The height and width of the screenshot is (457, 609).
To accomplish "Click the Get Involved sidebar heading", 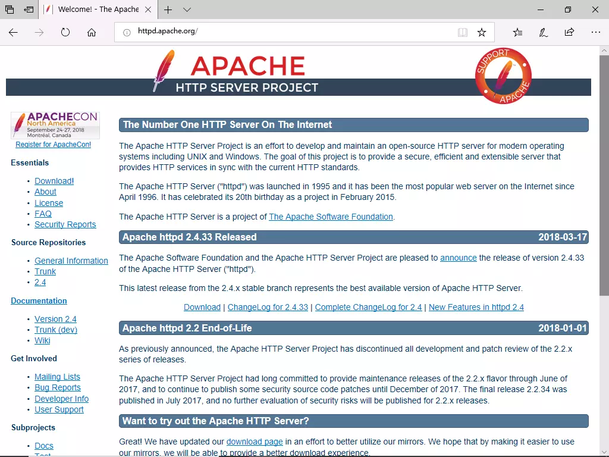I will [x=34, y=359].
